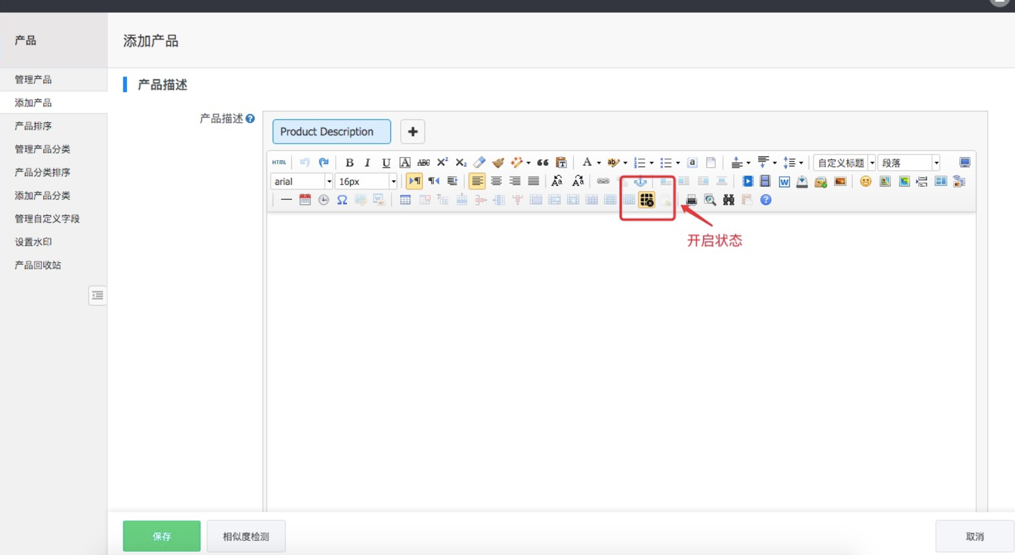This screenshot has width=1015, height=555.
Task: Click the eraser clear-format icon
Action: click(479, 163)
